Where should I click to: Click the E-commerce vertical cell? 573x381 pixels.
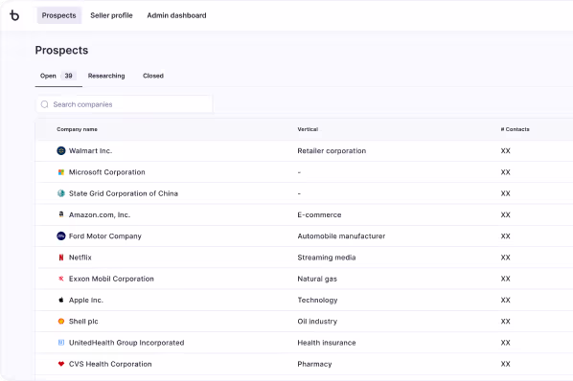(319, 215)
